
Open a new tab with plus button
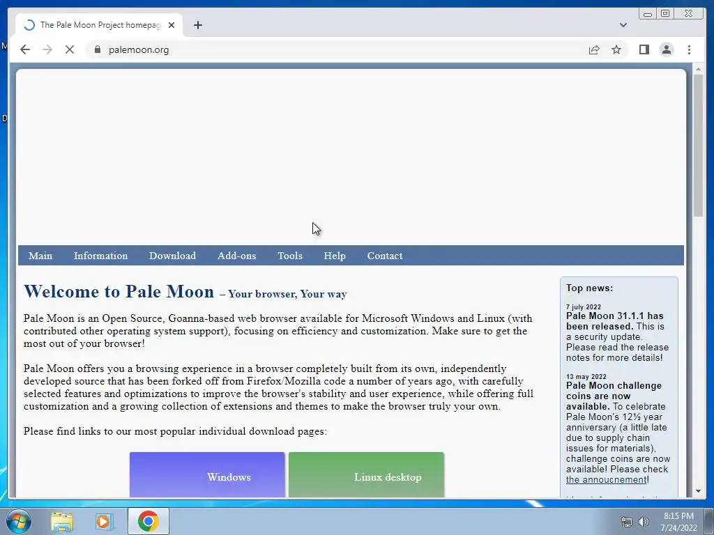point(197,25)
